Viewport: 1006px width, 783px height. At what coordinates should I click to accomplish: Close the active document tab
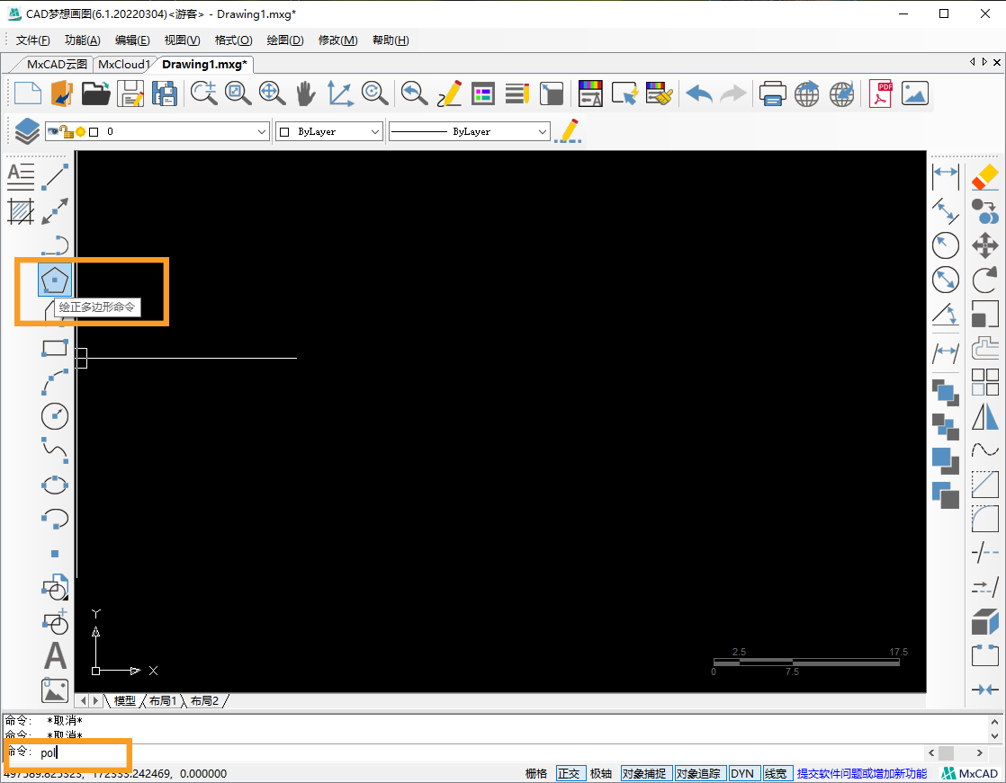(996, 62)
